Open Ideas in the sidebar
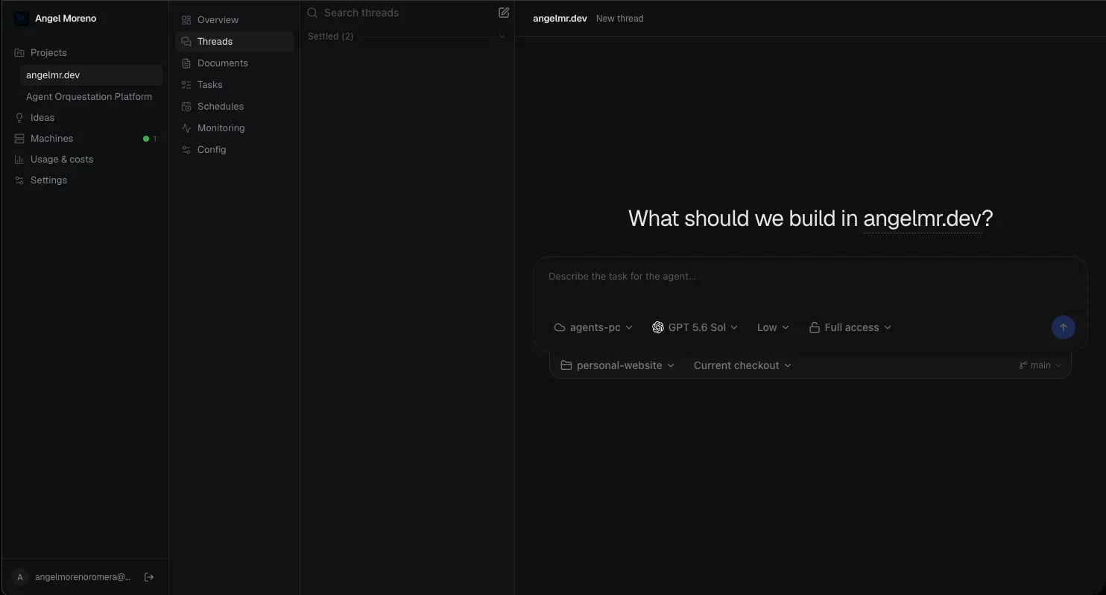The height and width of the screenshot is (595, 1106). pyautogui.click(x=85, y=118)
